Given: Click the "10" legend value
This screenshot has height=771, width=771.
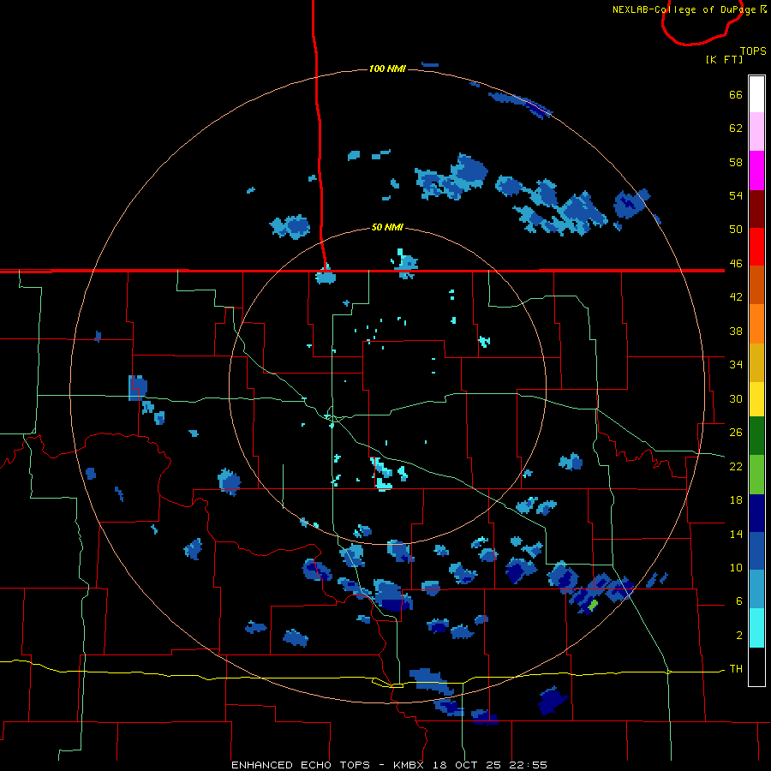Looking at the screenshot, I should click(x=736, y=567).
